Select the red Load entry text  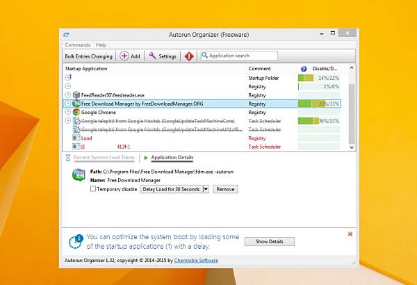point(86,138)
